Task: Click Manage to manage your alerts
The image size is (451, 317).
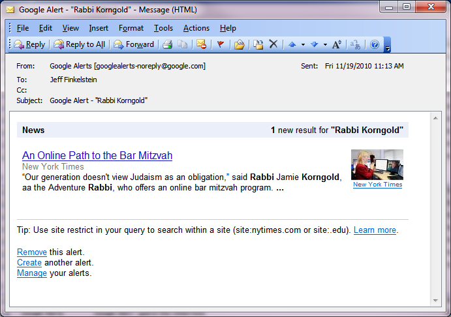Action: (x=32, y=273)
